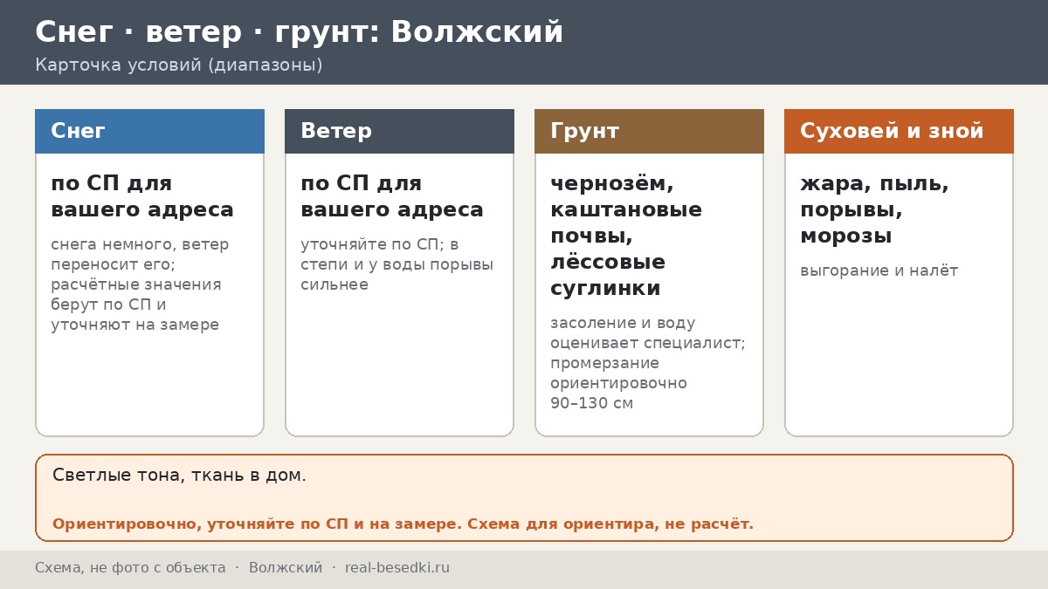The image size is (1048, 589).
Task: Select the value '90–130 см'
Action: click(591, 403)
